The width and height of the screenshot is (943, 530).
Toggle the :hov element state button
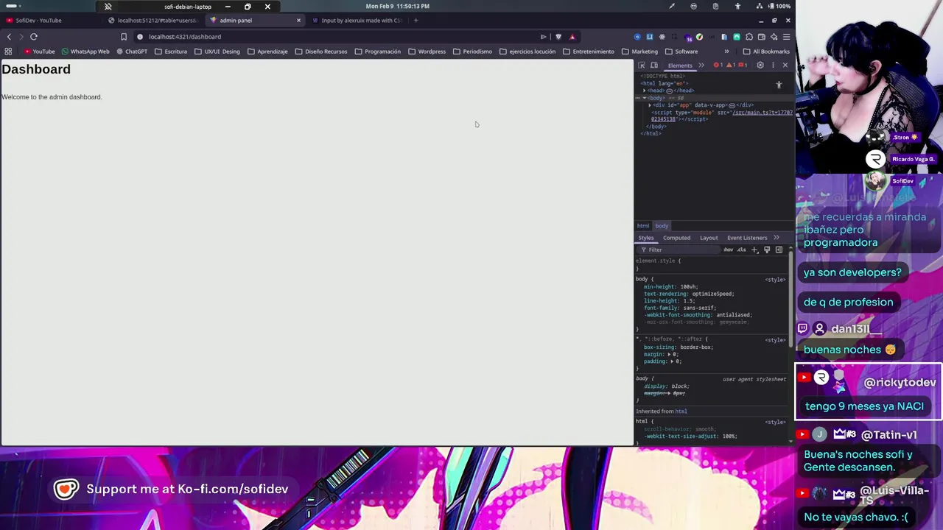(729, 250)
